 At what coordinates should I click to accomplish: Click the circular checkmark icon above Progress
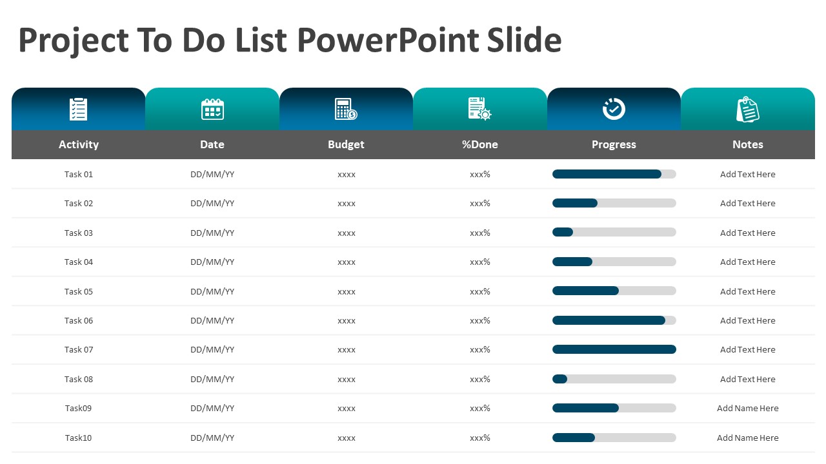[x=614, y=109]
